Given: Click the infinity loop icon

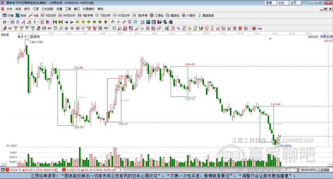Looking at the screenshot, I should [260, 28].
